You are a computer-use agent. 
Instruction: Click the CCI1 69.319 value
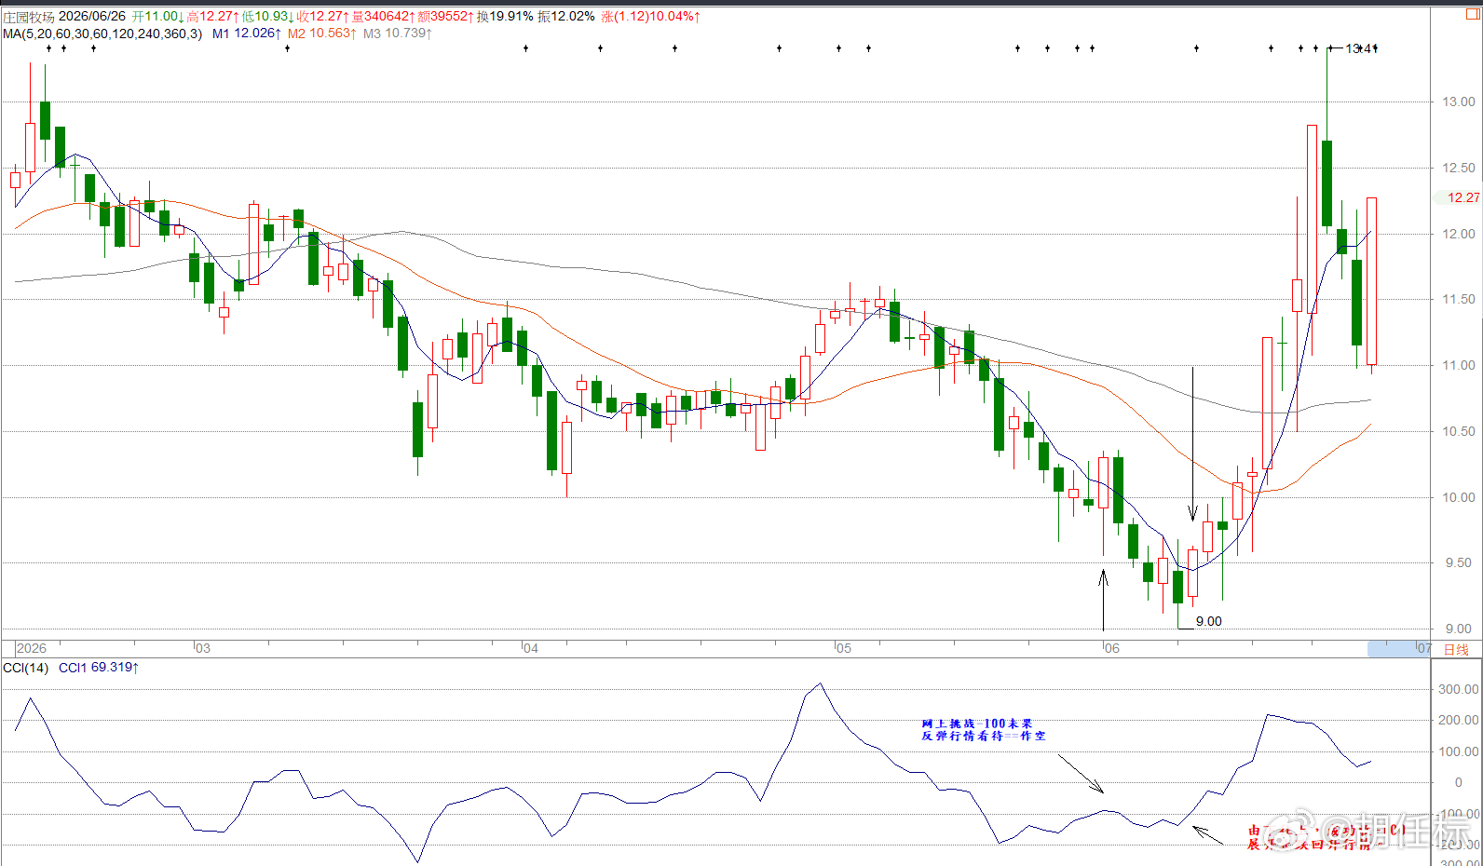pos(99,668)
